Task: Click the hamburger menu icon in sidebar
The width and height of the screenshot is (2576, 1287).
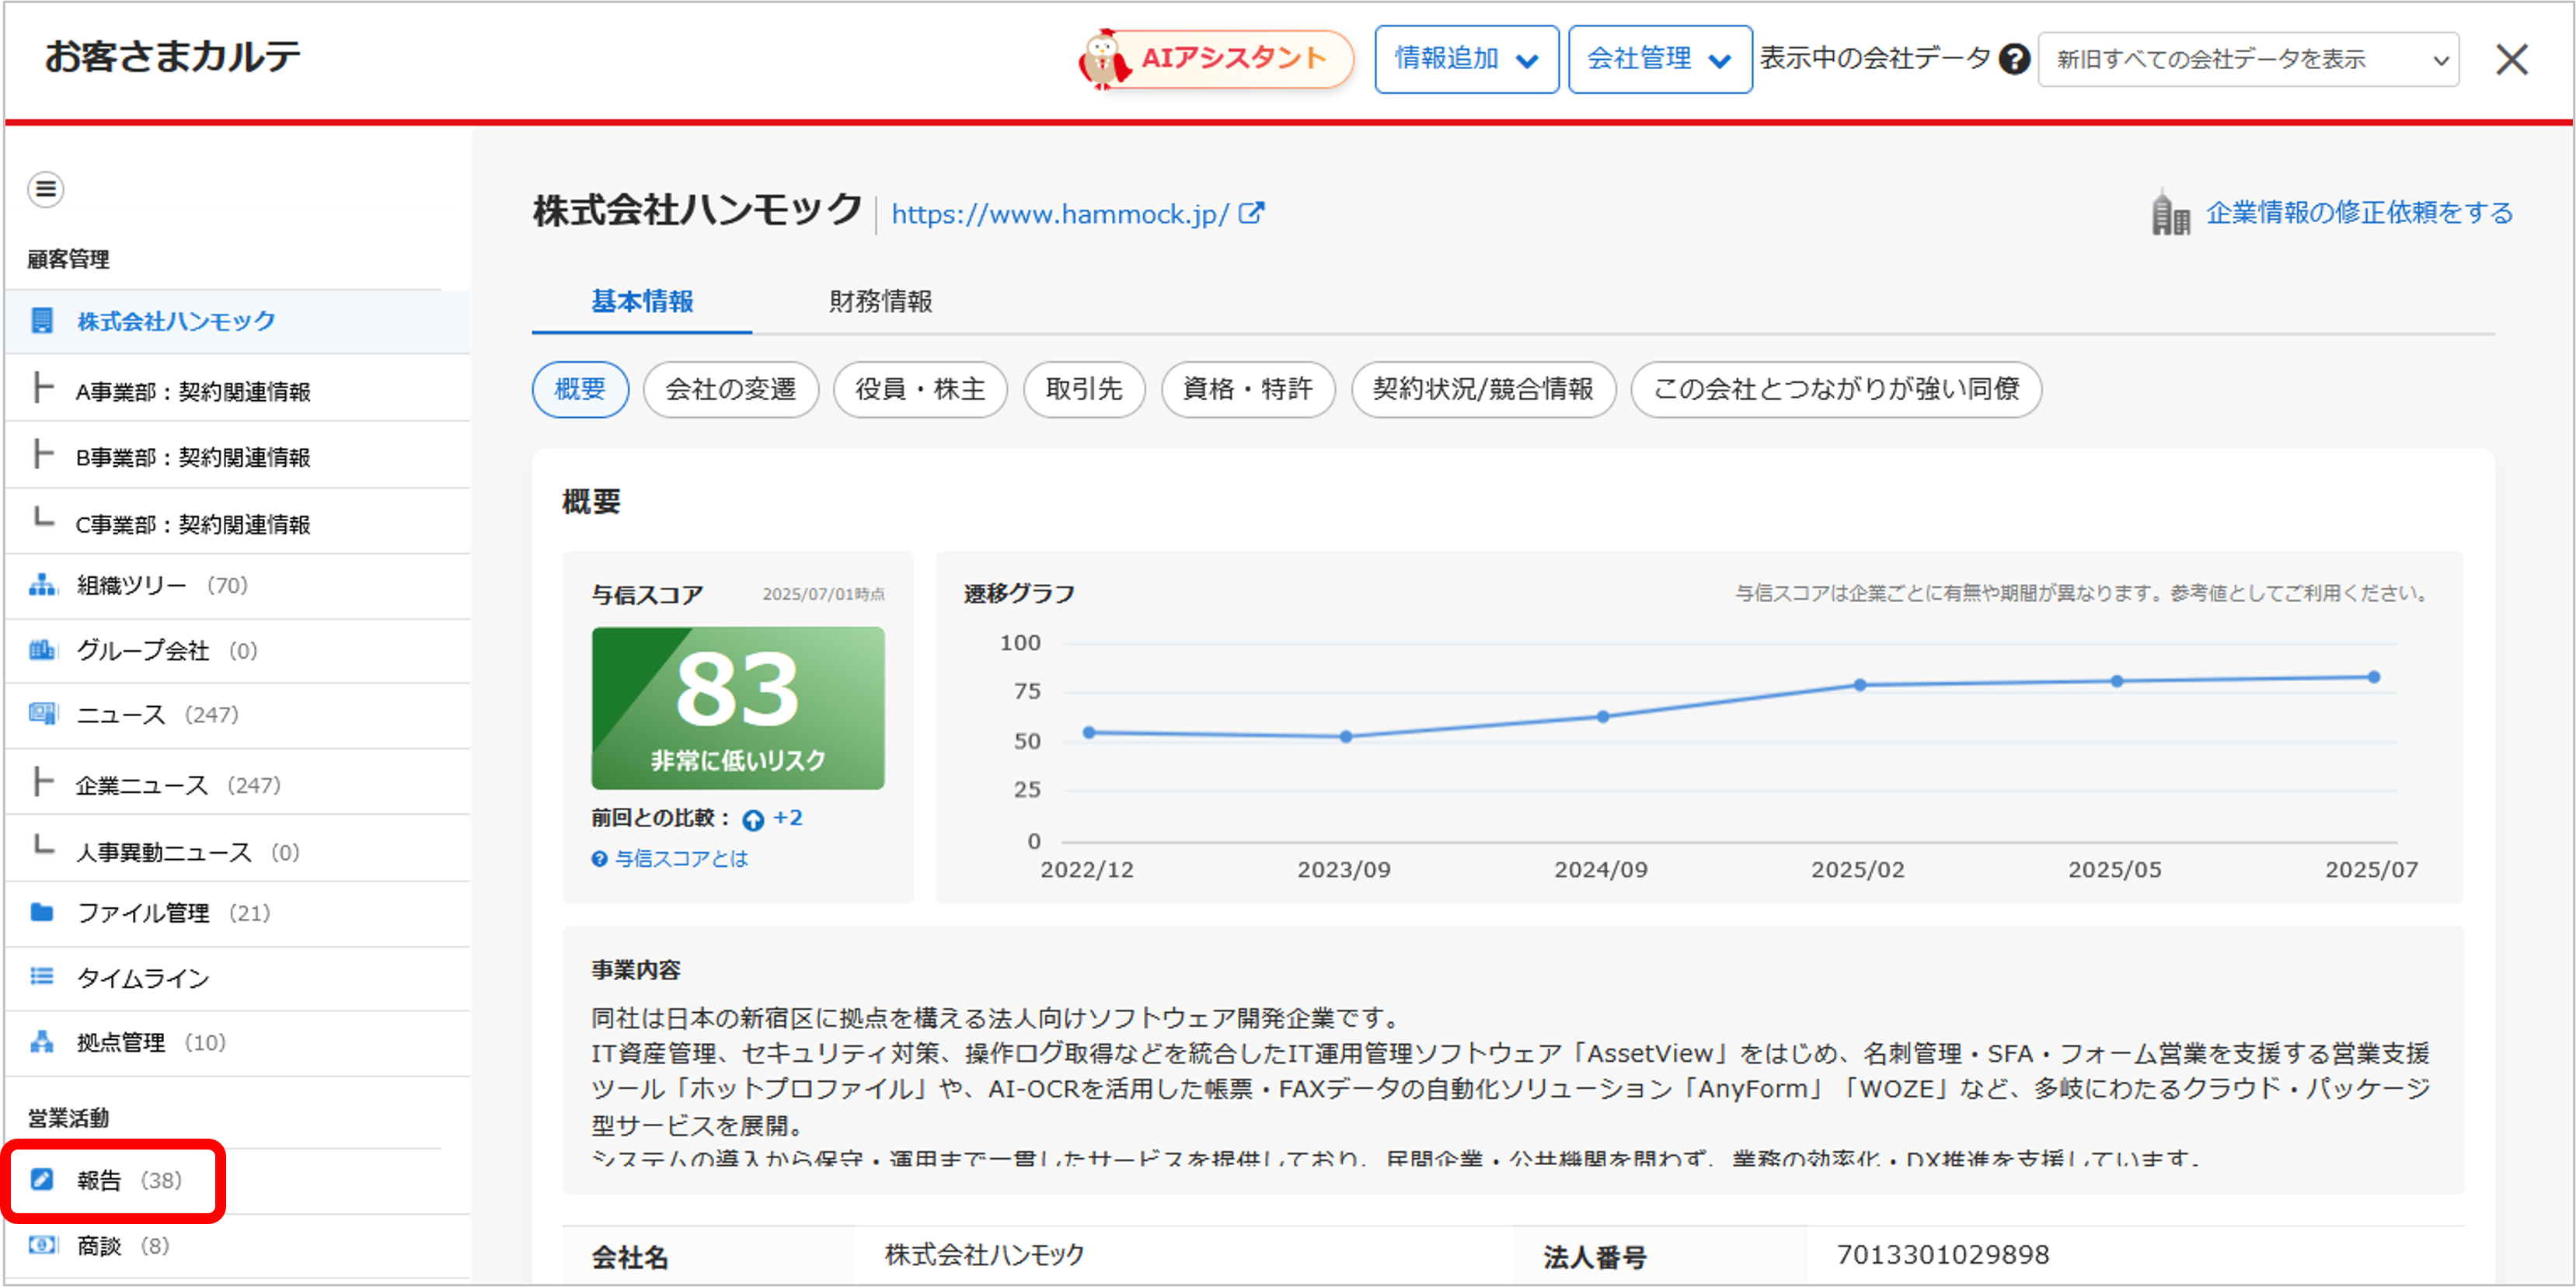Action: (46, 189)
